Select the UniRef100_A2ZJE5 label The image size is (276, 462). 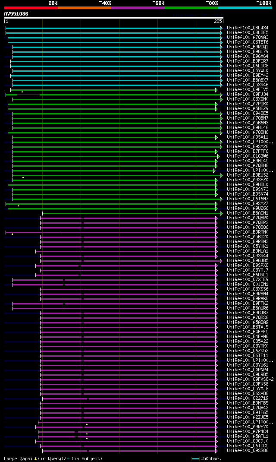pyautogui.click(x=248, y=418)
